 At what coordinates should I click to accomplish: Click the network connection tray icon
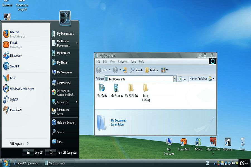pos(230,163)
